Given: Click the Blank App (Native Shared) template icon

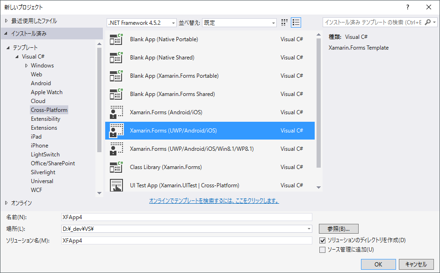Looking at the screenshot, I should click(116, 58).
